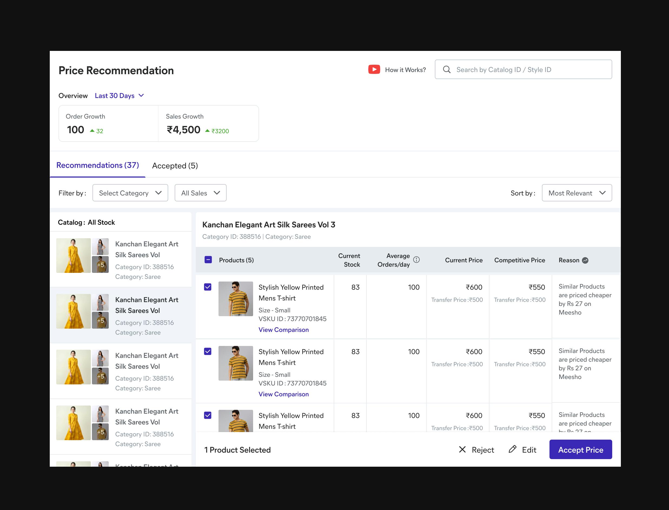Screen dimensions: 669x510
Task: Click the Order Growth 100 value
Action: tap(75, 130)
